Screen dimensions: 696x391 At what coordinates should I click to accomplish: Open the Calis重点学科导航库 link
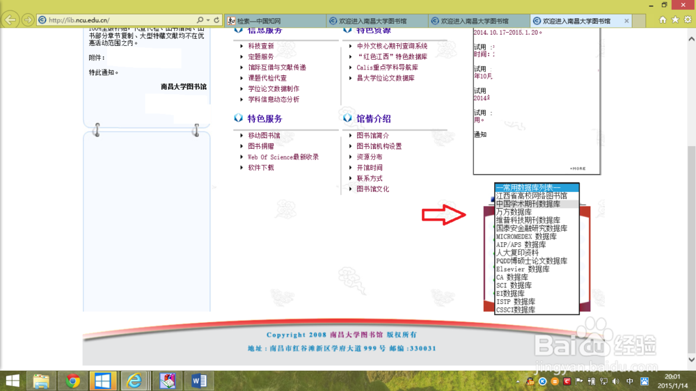387,67
